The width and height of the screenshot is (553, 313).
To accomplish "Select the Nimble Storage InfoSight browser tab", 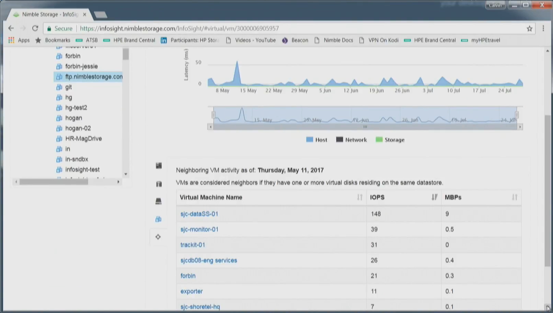I will pos(50,14).
